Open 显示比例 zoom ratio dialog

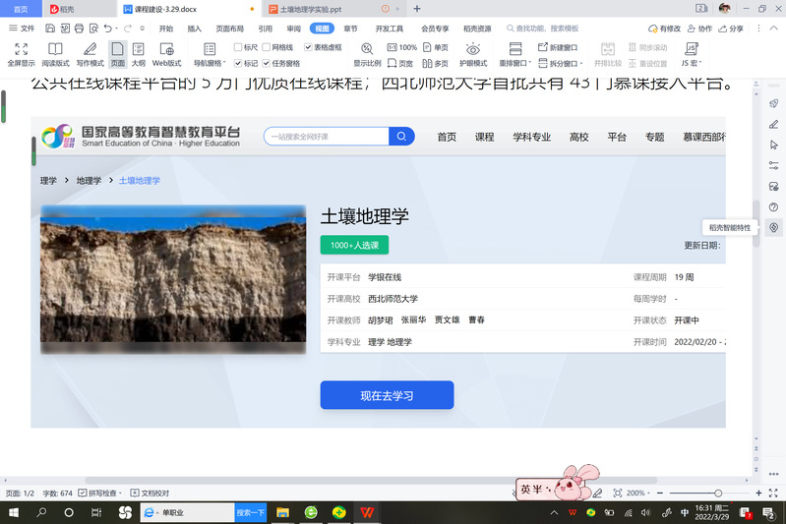coord(367,53)
